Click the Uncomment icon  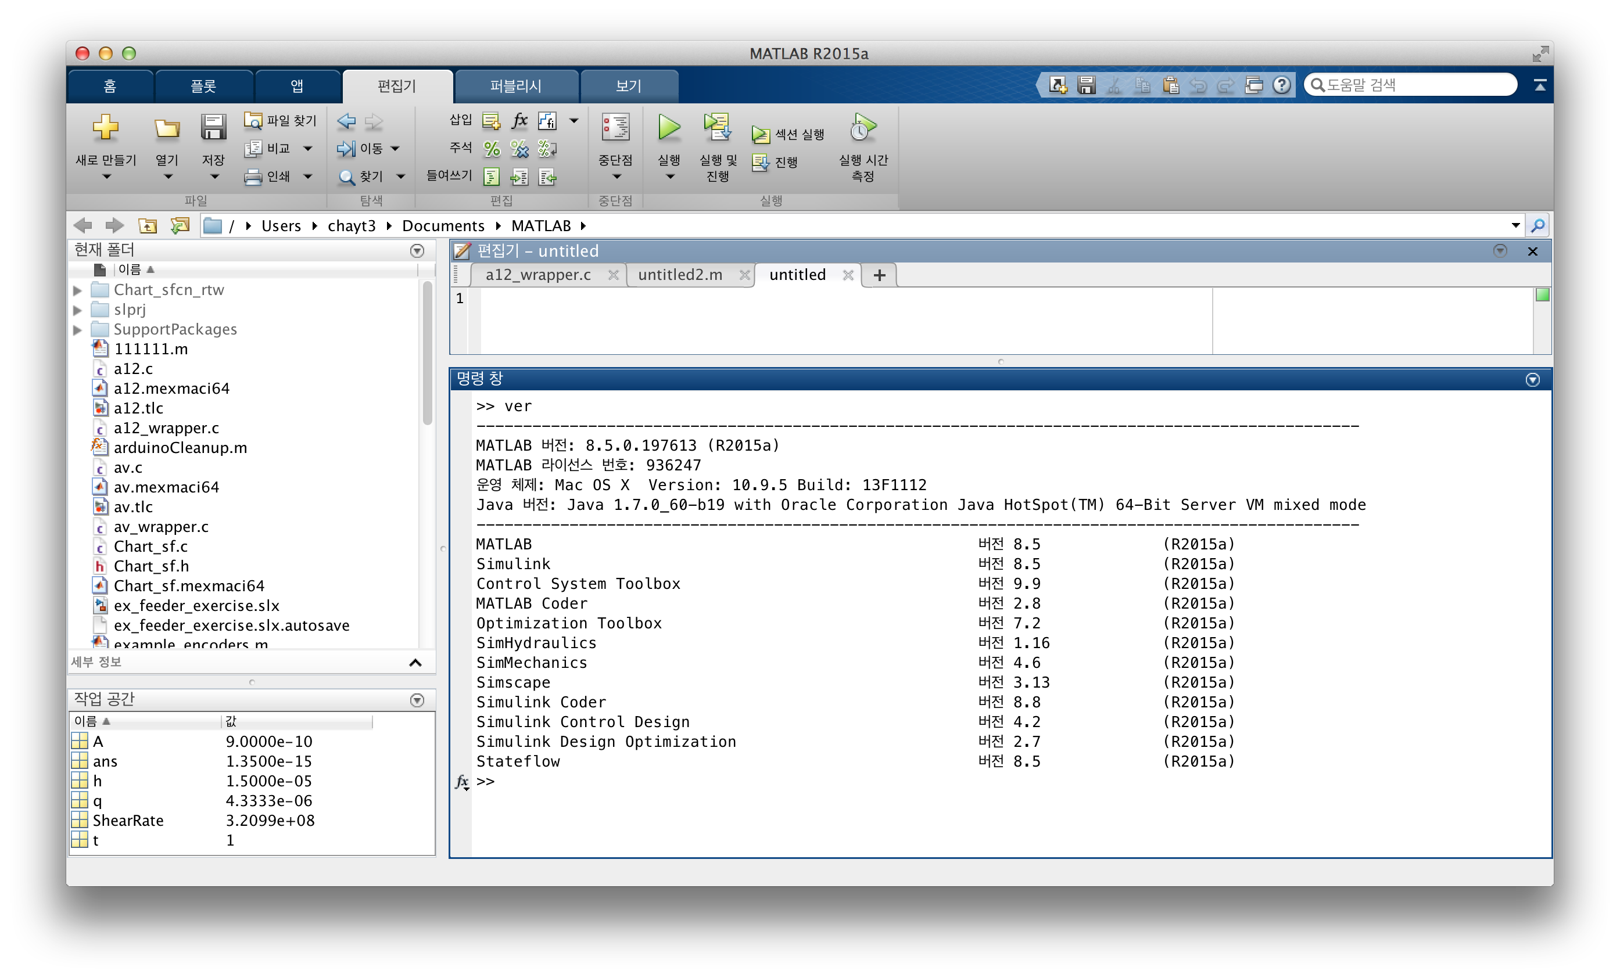click(519, 149)
